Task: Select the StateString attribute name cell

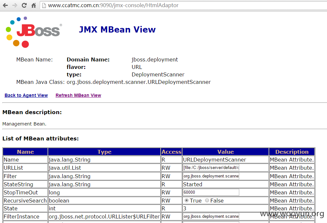Action: (25, 184)
